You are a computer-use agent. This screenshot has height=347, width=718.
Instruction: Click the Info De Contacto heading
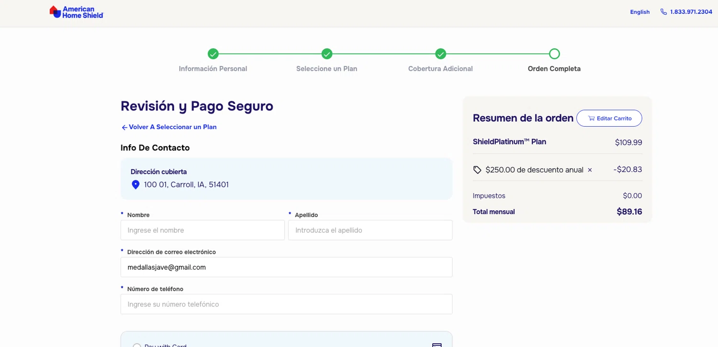[x=155, y=148]
